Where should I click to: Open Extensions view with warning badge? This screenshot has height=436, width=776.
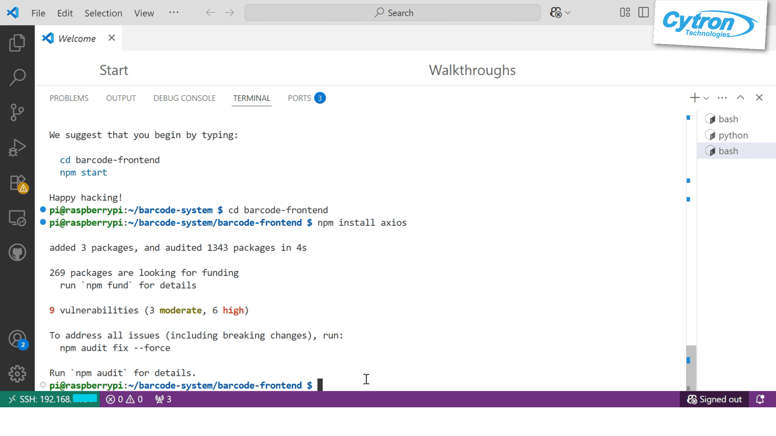[x=18, y=183]
